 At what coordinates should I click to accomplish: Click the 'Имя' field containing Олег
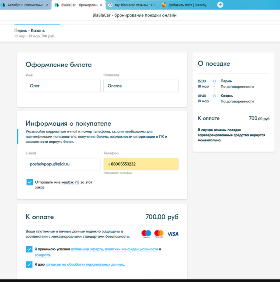tap(63, 86)
